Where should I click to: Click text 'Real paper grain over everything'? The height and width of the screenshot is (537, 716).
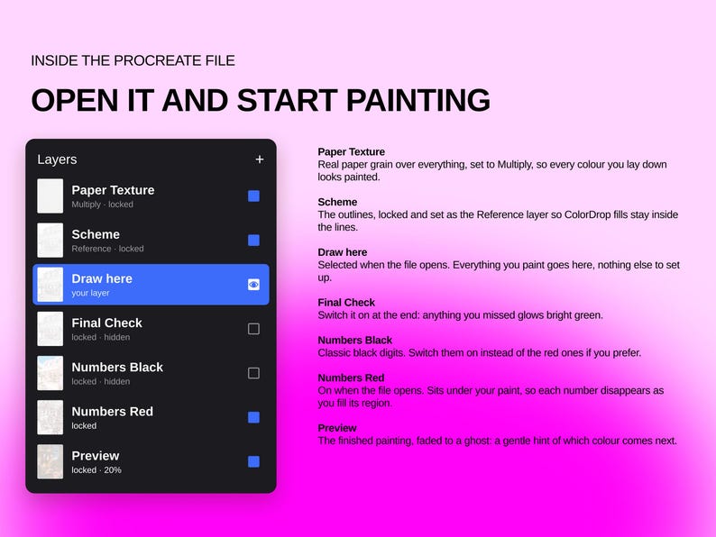pyautogui.click(x=391, y=165)
